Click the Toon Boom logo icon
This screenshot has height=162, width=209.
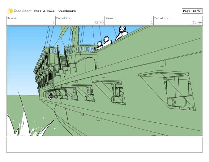(x=10, y=11)
